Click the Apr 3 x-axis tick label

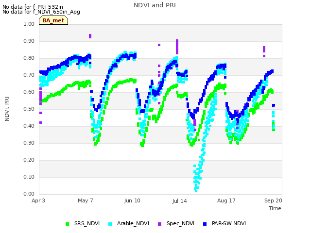[x=38, y=200]
